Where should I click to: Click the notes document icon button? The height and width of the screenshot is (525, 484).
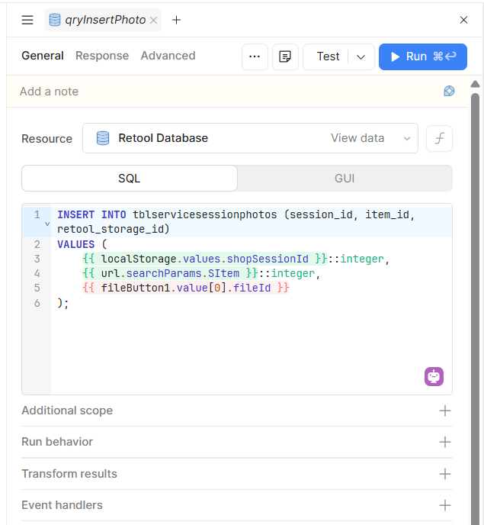tap(285, 56)
